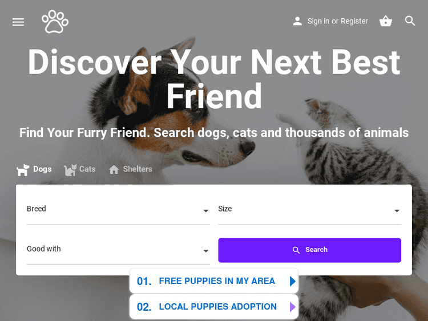Click the cat icon beside Cats

70,170
